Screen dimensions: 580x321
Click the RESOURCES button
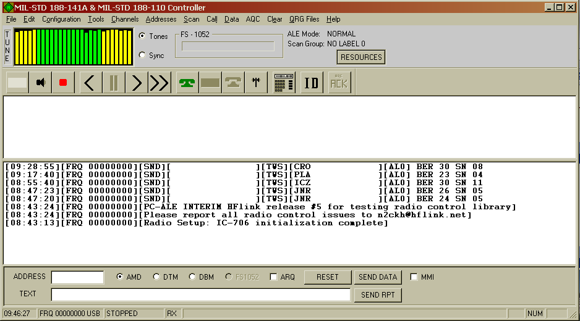point(361,57)
